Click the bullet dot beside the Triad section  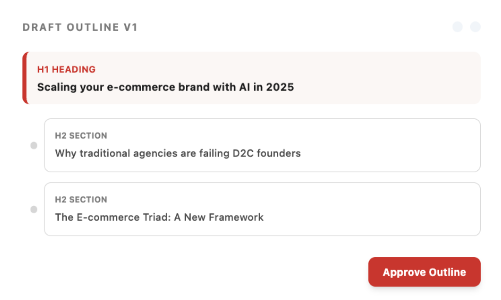34,209
